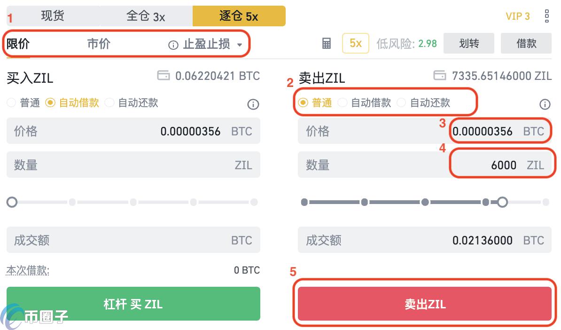Expand the 止盈止损 order type dropdown
The height and width of the screenshot is (330, 561).
click(x=240, y=44)
